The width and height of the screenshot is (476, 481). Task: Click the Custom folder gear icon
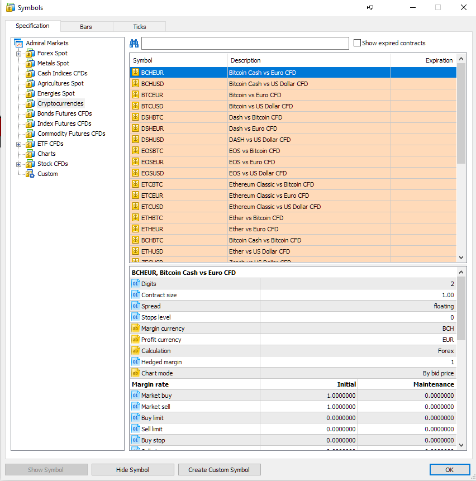tap(30, 174)
